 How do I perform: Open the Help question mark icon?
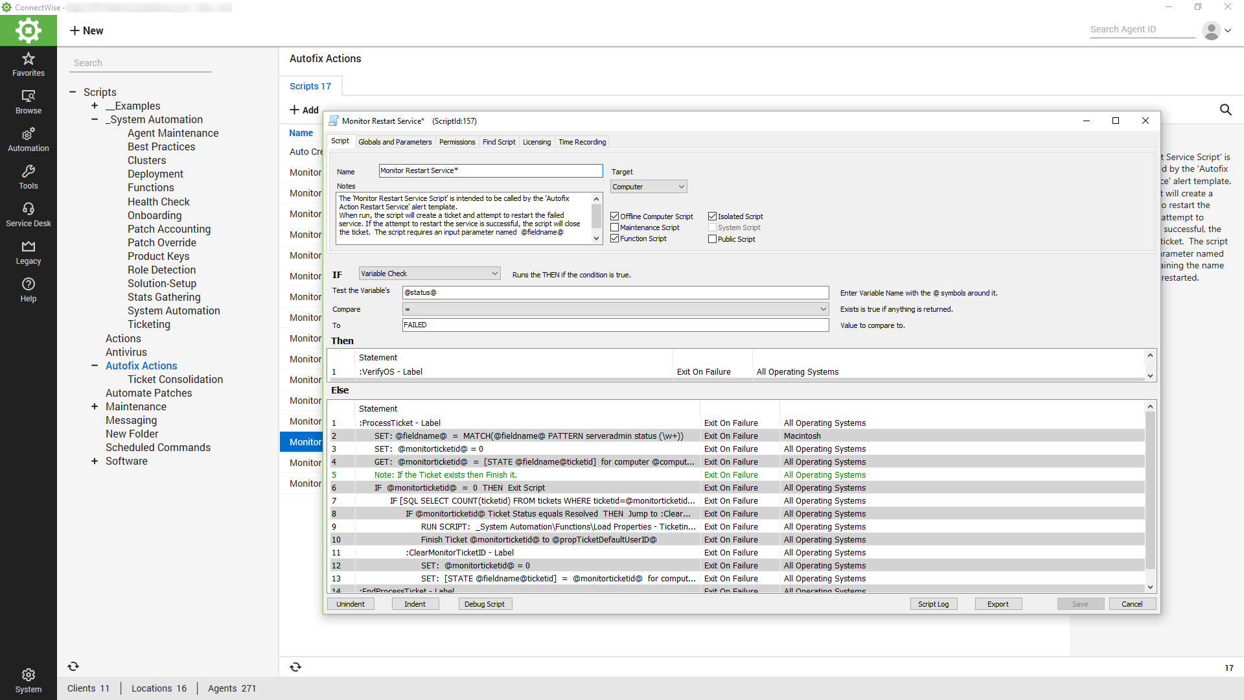[29, 285]
